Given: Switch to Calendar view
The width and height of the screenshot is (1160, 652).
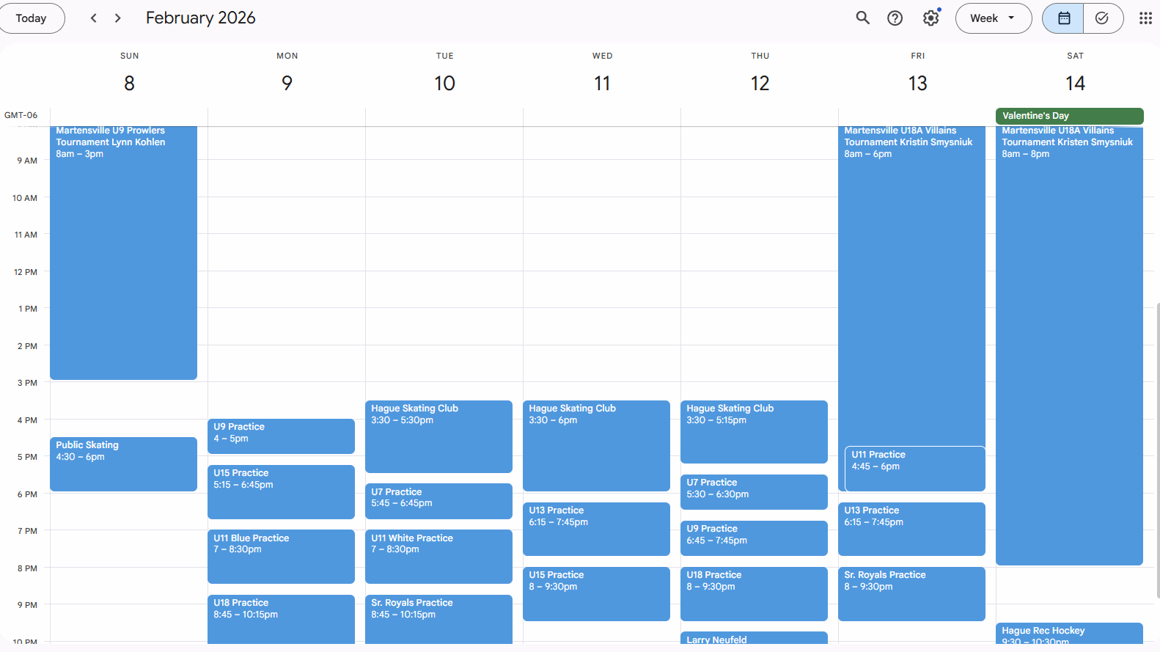Looking at the screenshot, I should click(1063, 18).
